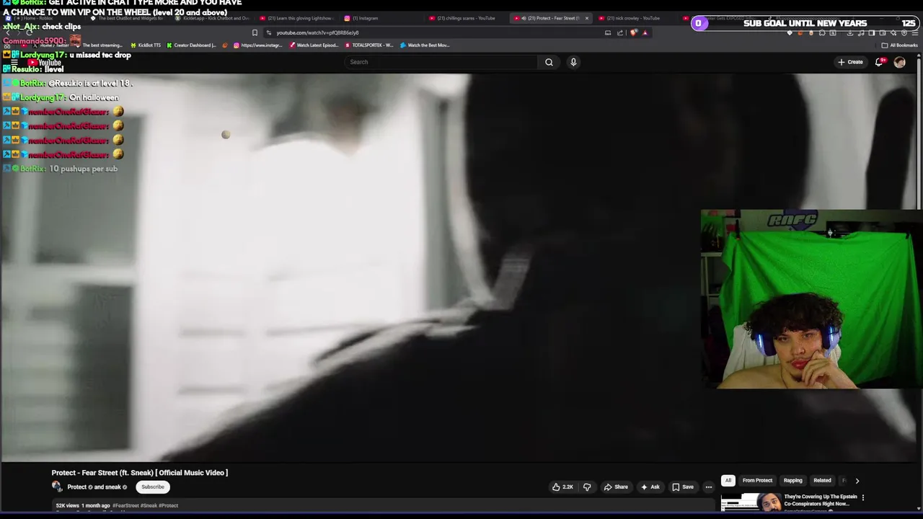Subscribe to the Protect channel
This screenshot has height=519, width=923.
153,487
